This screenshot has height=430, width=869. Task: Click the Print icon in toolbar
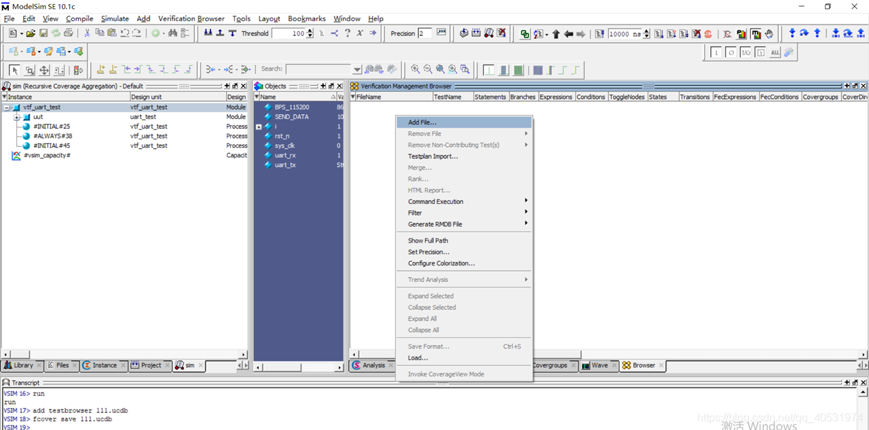click(68, 33)
